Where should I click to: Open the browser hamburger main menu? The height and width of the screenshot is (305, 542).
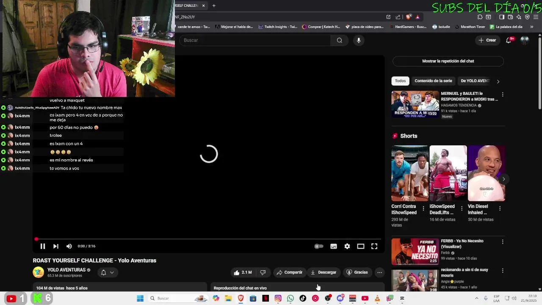click(537, 17)
